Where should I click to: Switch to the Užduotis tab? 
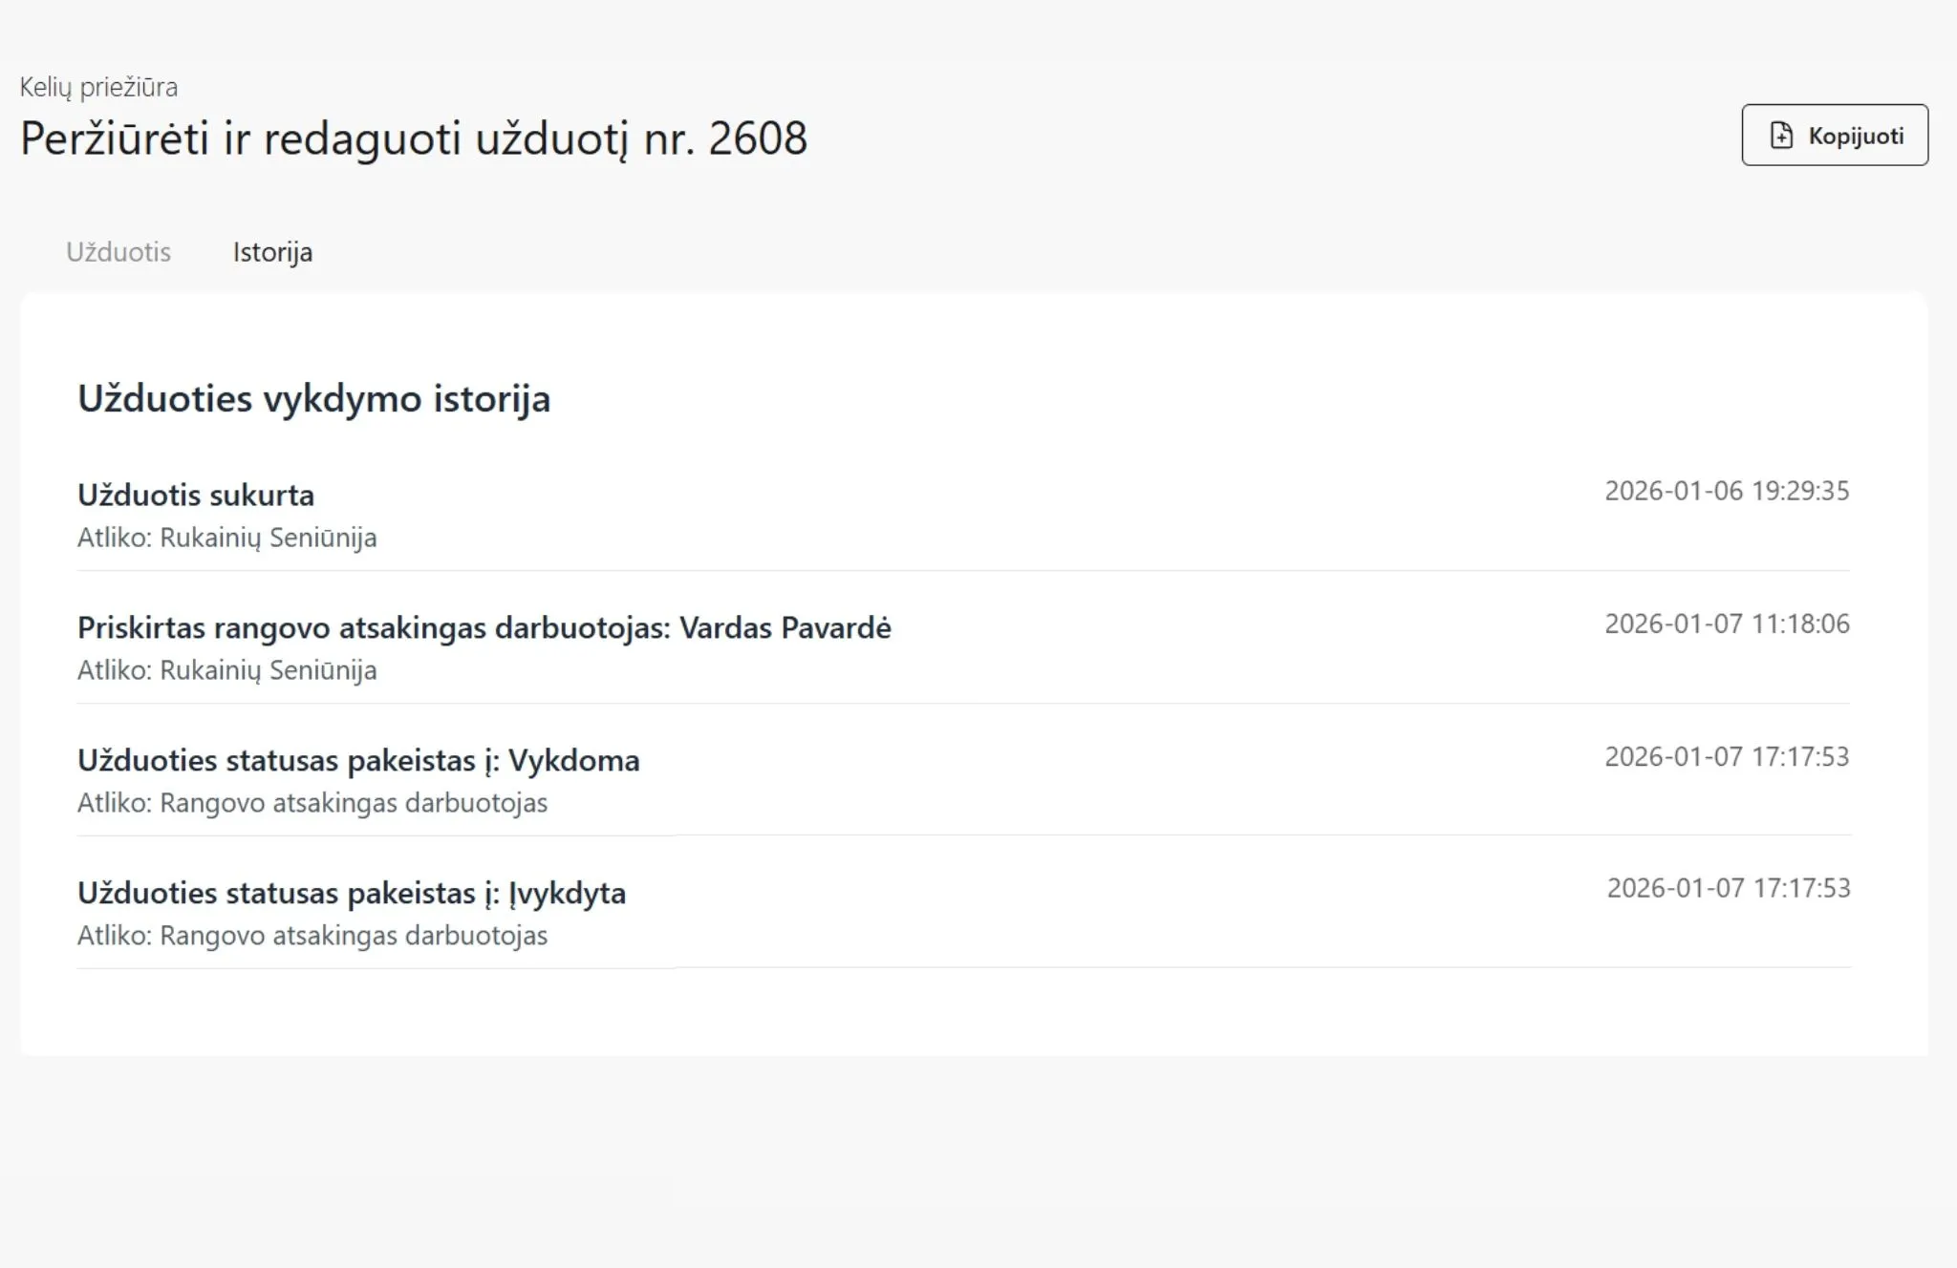point(118,252)
